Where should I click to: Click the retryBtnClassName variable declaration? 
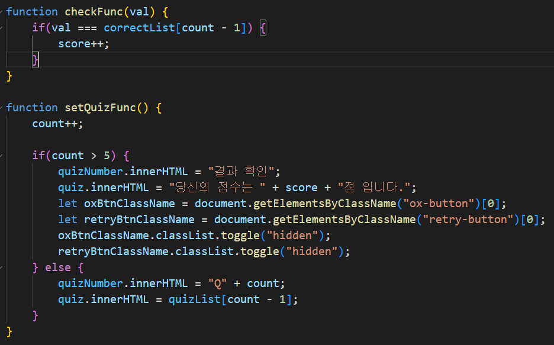(x=139, y=220)
